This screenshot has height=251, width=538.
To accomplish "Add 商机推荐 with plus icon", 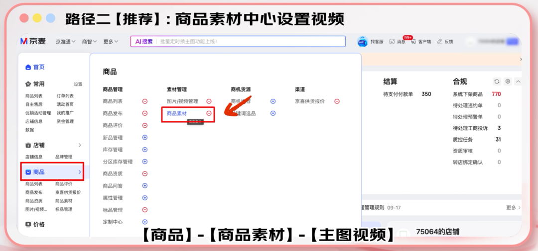I will point(273,101).
